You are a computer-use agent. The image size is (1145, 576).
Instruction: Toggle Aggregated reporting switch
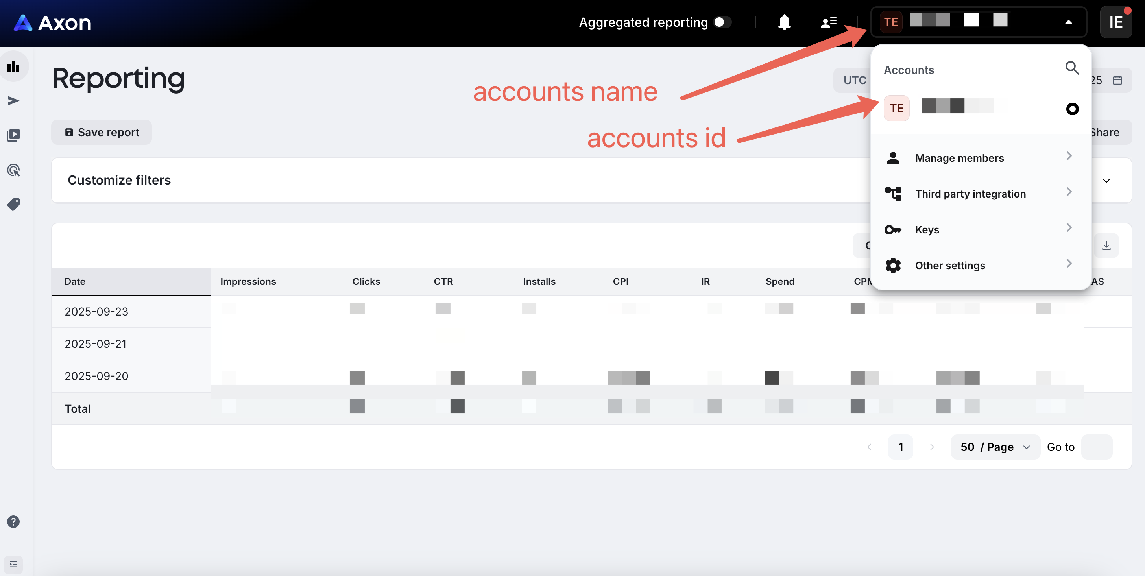pyautogui.click(x=723, y=22)
